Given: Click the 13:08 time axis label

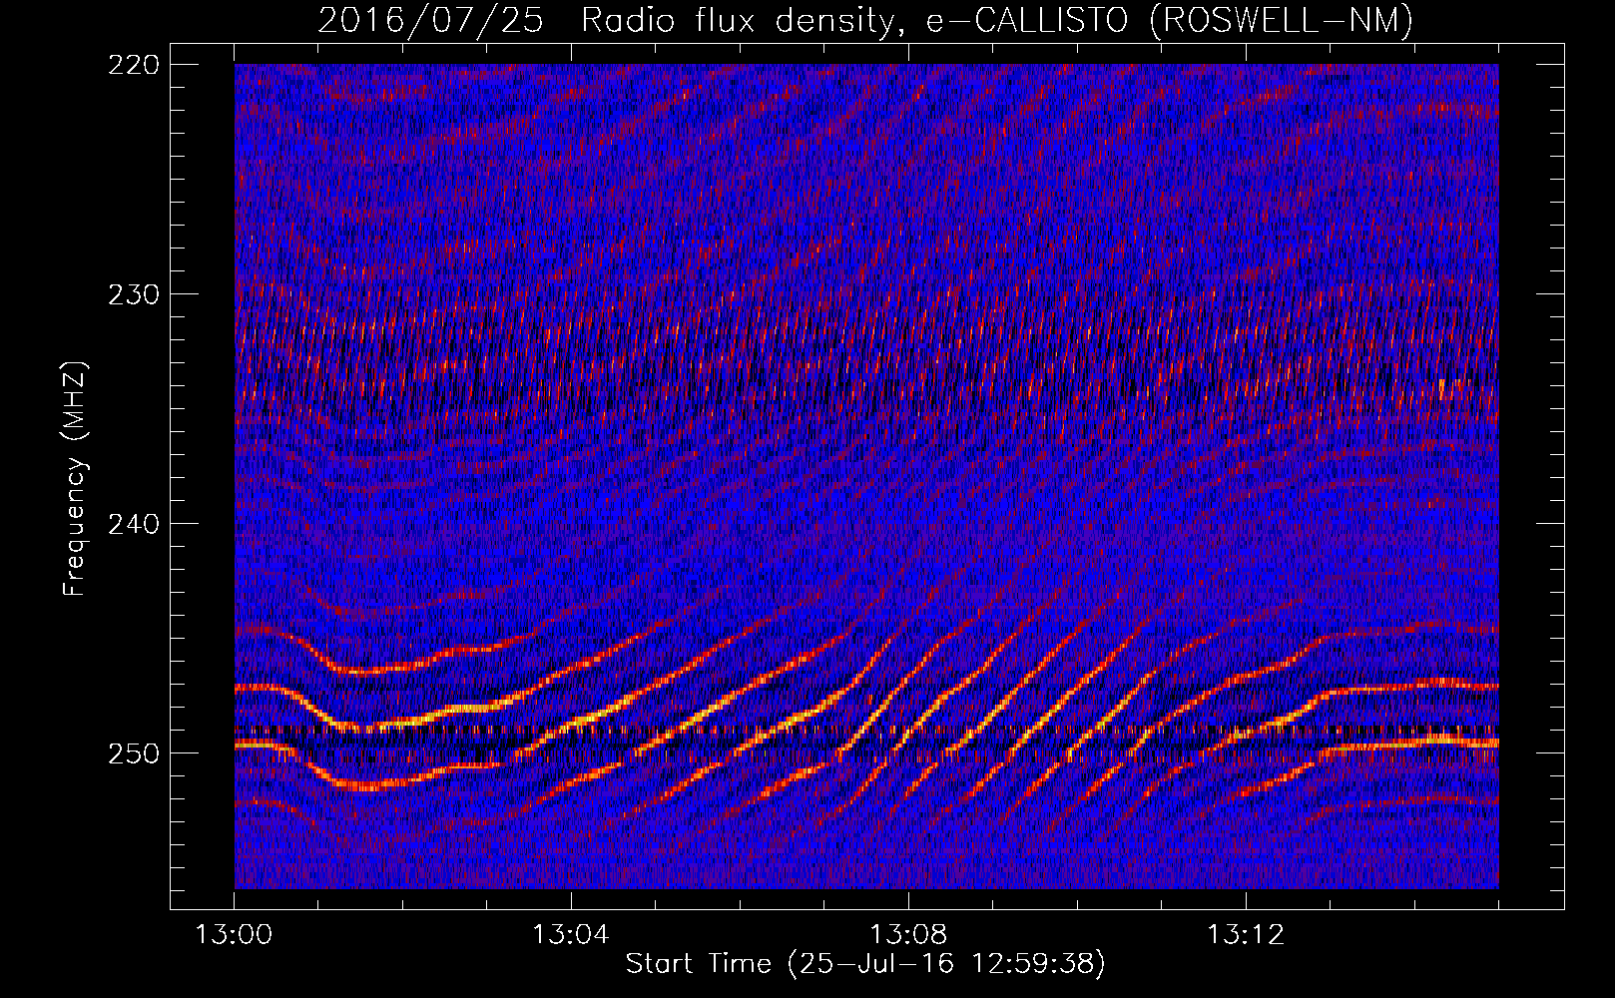Looking at the screenshot, I should click(x=908, y=935).
